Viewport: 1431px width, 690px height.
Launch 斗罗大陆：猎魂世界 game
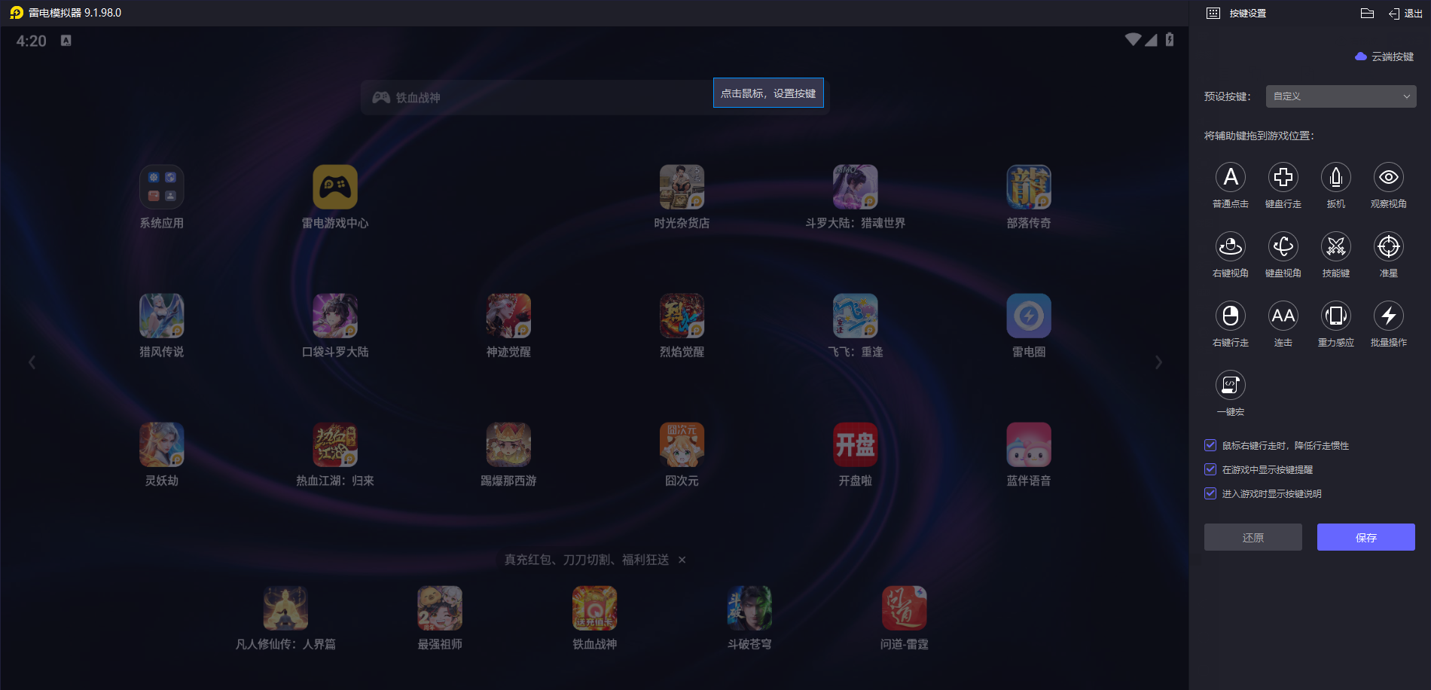click(x=855, y=187)
